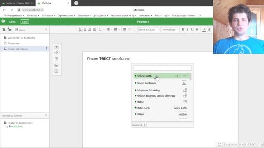Click the decrease indent icon
The image size is (264, 148).
point(129,30)
